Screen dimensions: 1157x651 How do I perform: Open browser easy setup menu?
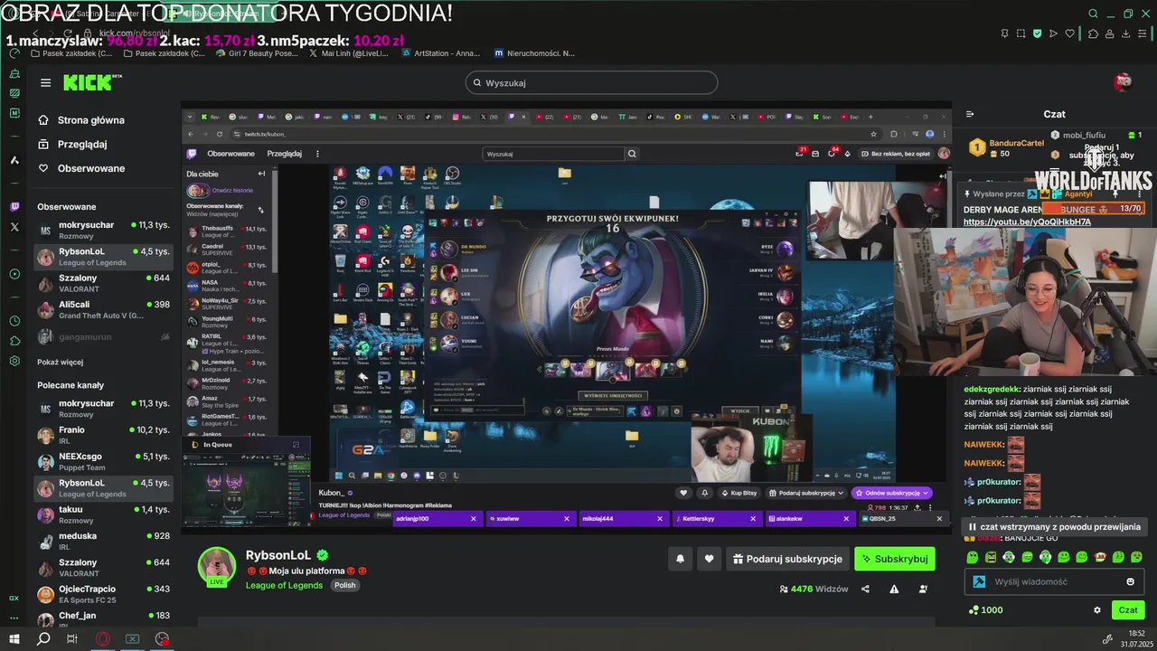click(x=1143, y=33)
